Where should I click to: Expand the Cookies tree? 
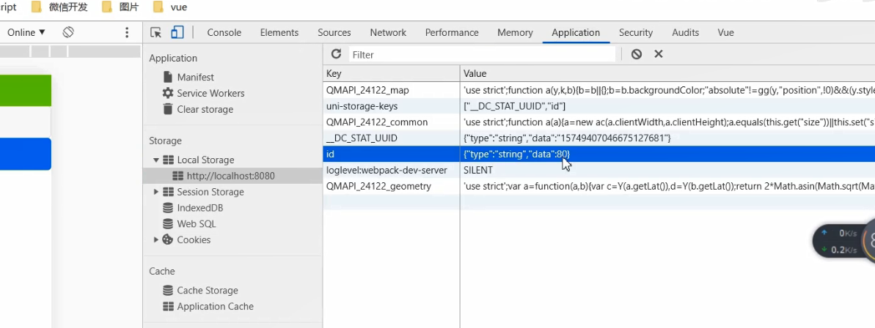coord(155,239)
